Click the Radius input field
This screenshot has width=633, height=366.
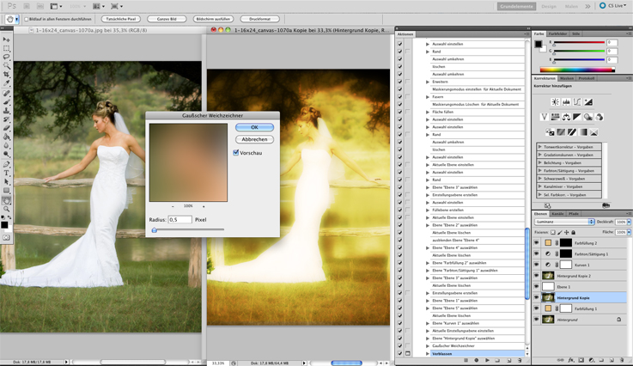point(180,220)
